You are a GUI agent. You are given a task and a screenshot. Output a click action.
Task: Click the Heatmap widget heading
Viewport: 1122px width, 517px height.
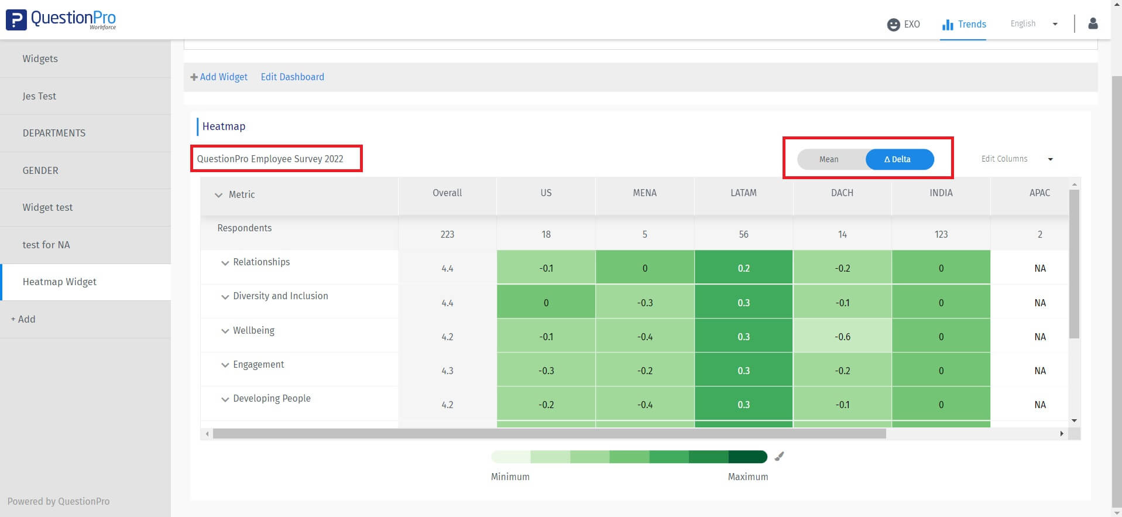pyautogui.click(x=224, y=126)
